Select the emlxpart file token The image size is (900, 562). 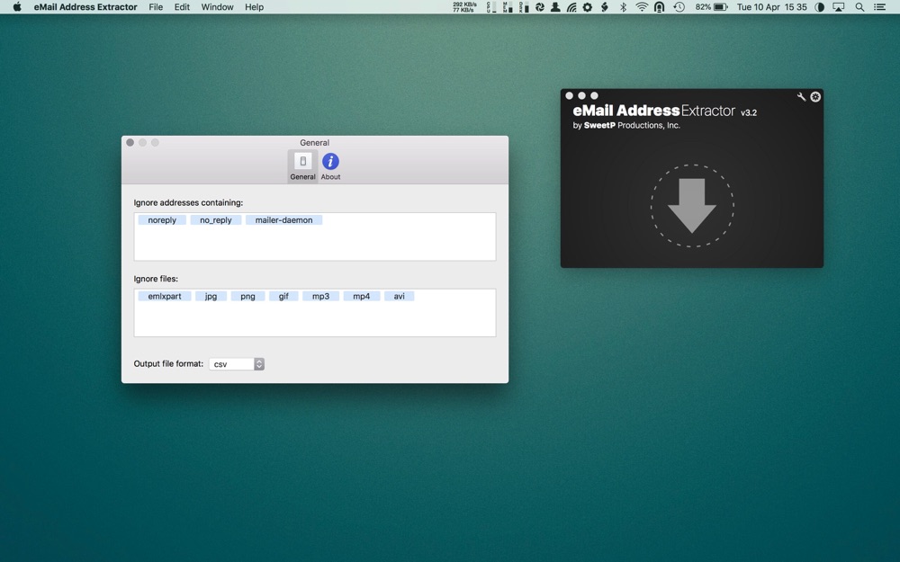tap(165, 296)
